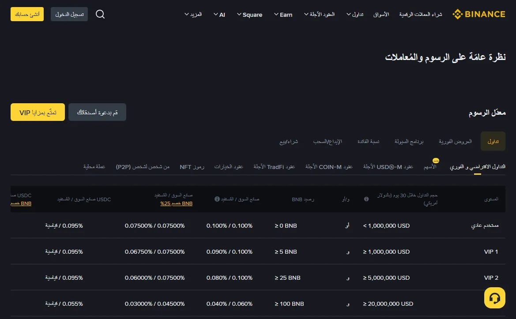Click info icon beside 30-day trading volume header

coord(366,199)
